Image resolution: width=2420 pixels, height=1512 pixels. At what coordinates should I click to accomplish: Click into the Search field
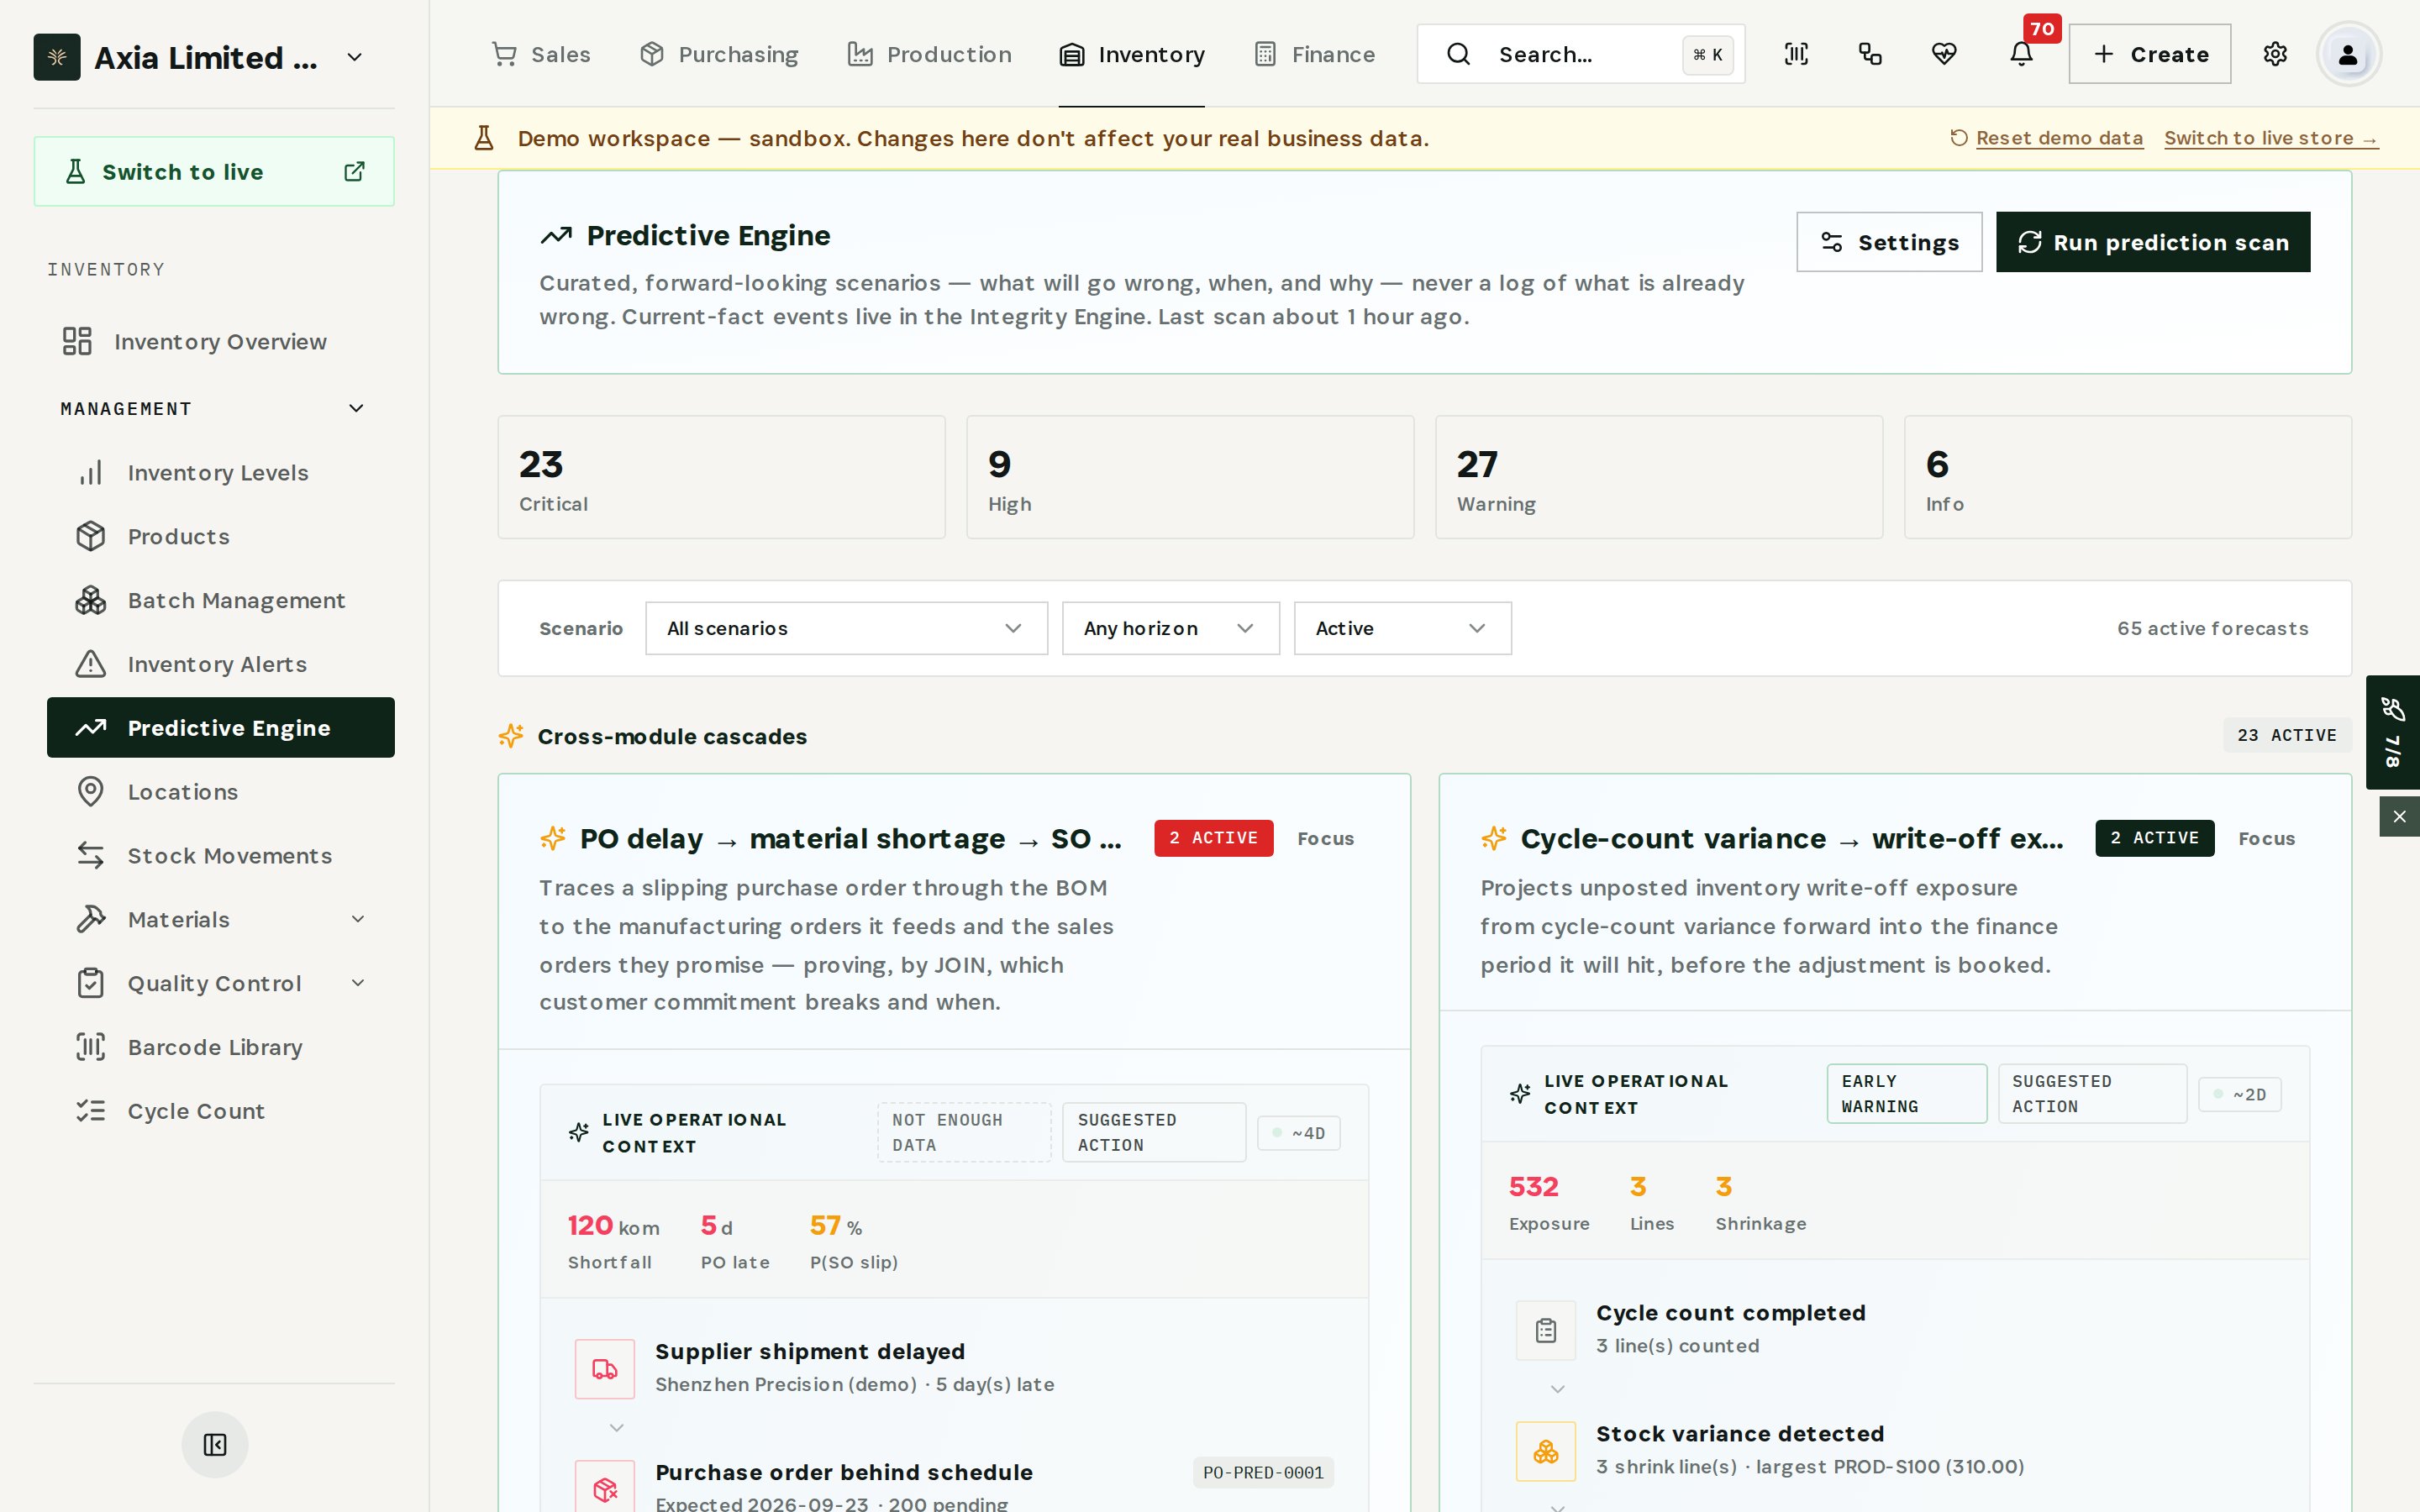(1581, 54)
